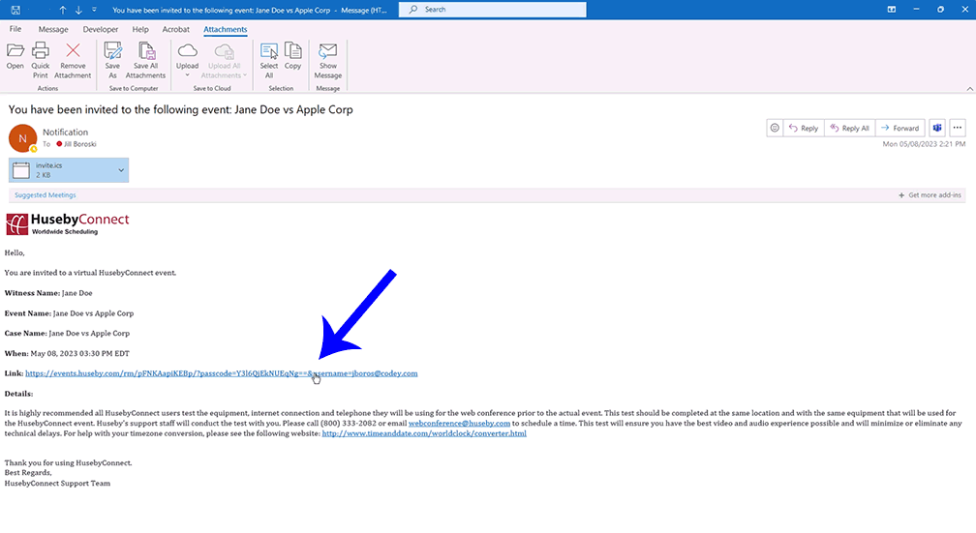Expand the invite.ics attachment dropdown arrow
The width and height of the screenshot is (976, 533).
(121, 170)
